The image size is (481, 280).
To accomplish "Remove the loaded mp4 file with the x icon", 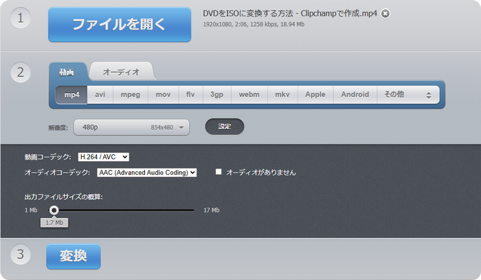I will coord(385,14).
